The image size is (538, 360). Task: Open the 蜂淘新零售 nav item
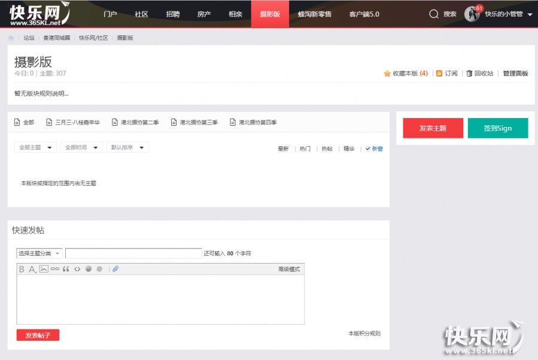(x=315, y=14)
